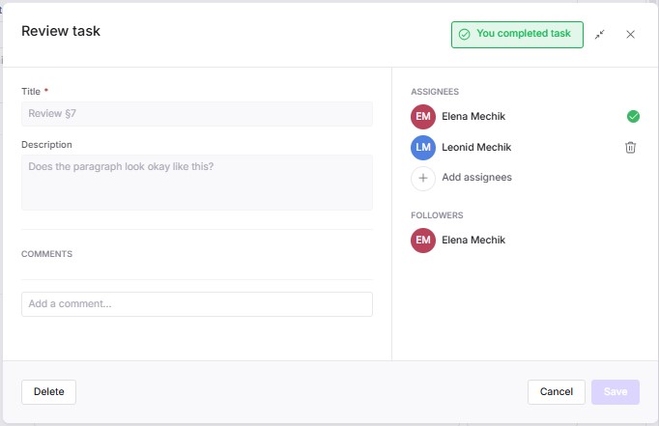Click Leonid Mechik's LM avatar
This screenshot has height=426, width=659.
click(x=422, y=147)
